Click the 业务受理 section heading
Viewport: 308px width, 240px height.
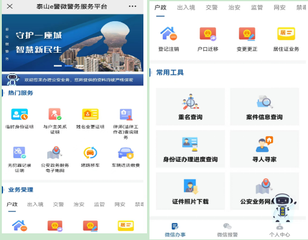21,190
